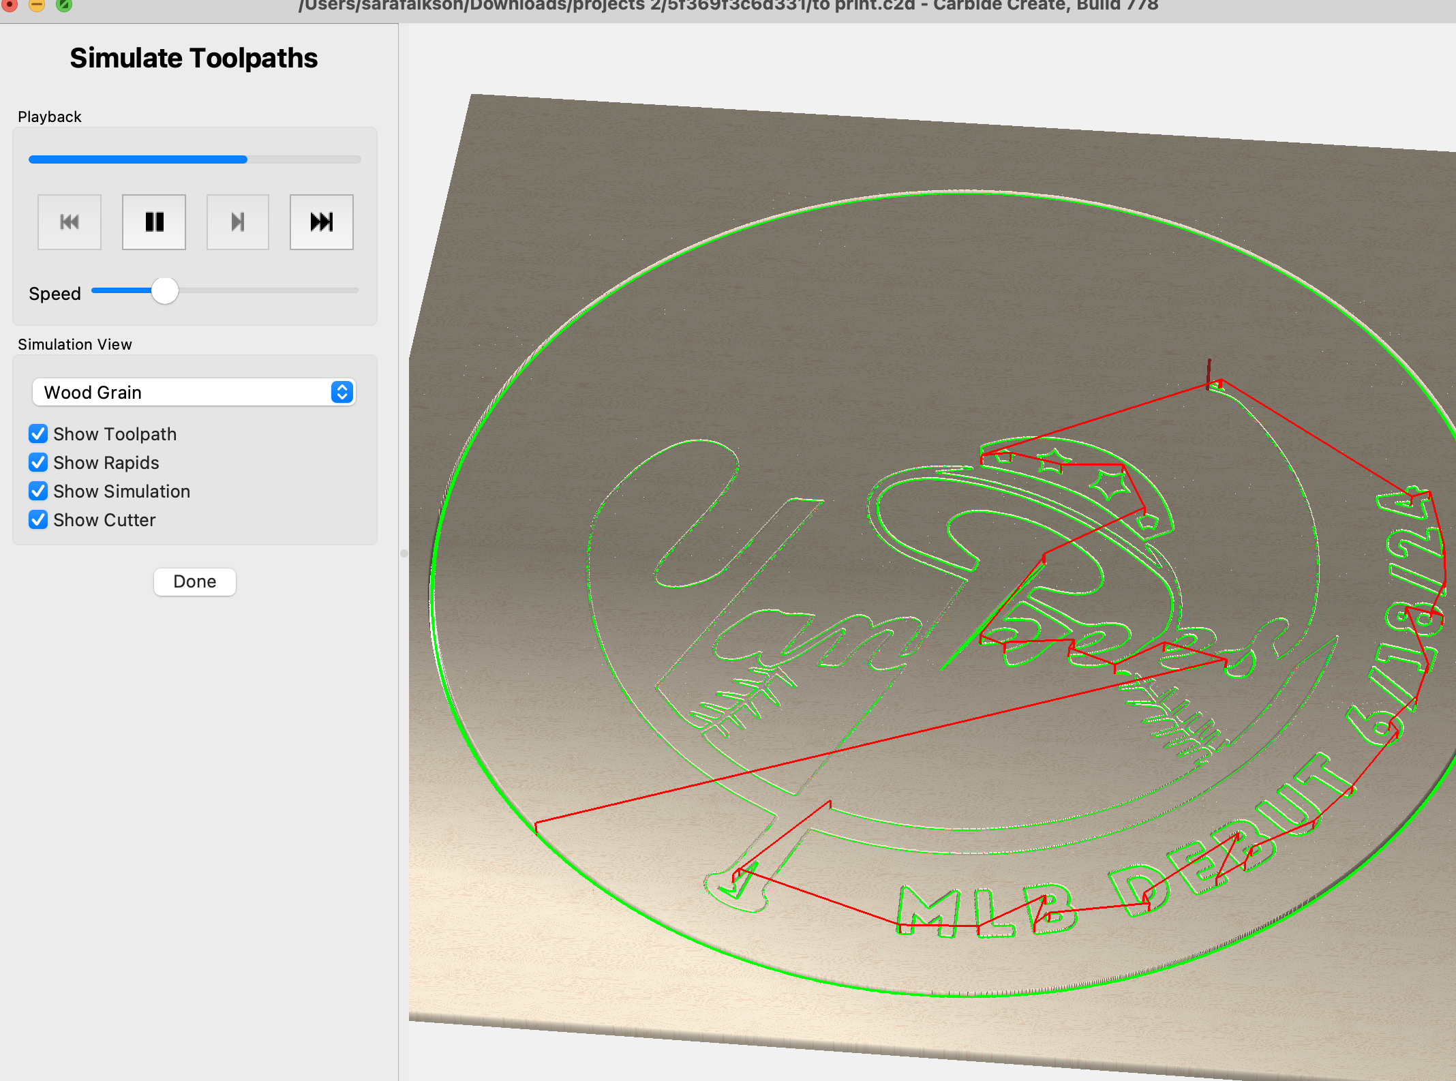Pause the toolpath simulation

tap(154, 222)
